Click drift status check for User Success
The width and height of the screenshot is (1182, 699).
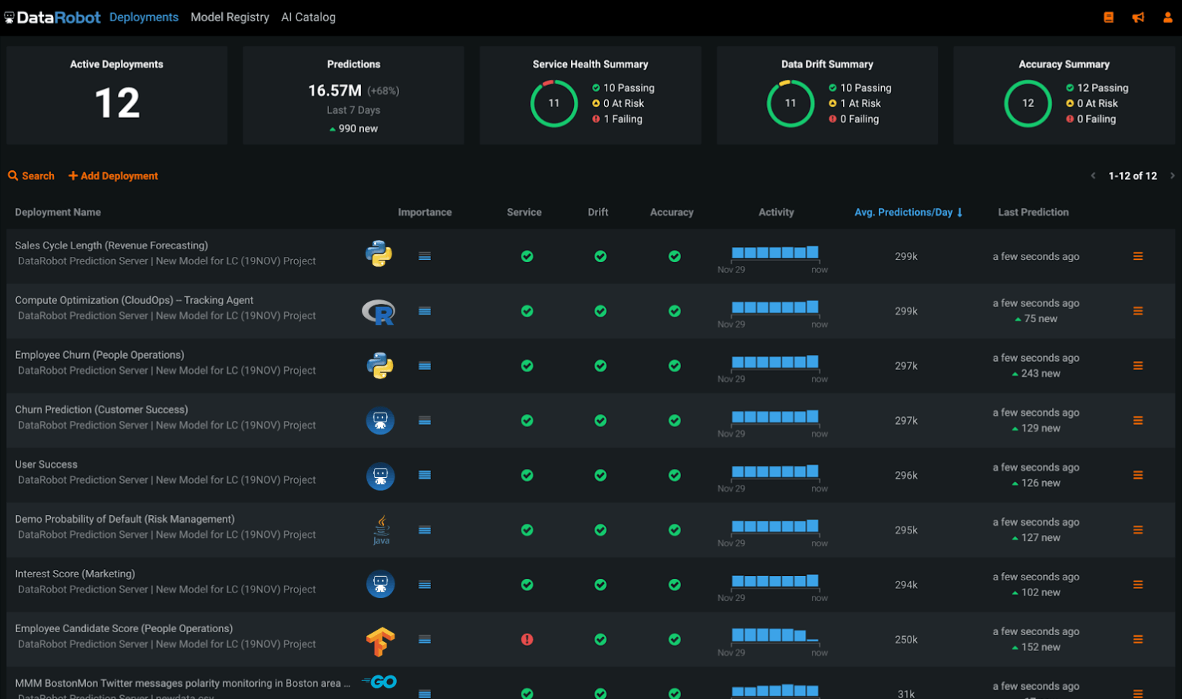pyautogui.click(x=601, y=475)
